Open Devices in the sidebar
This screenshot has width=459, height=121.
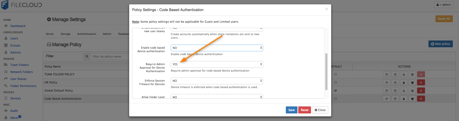click(15, 98)
